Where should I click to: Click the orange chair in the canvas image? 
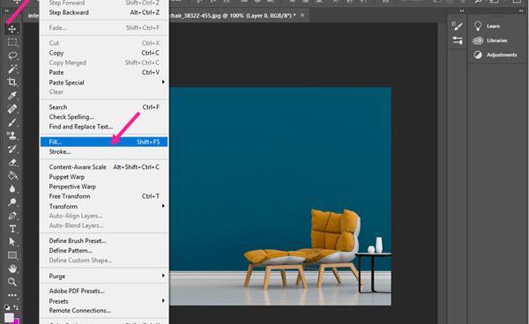[332, 247]
